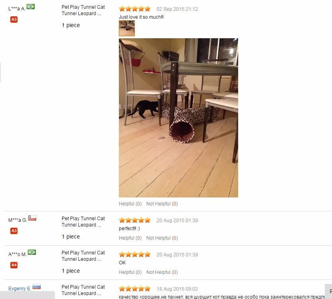Click star rating on the 02 Sep review
Viewport: 332px width, 299px height.
(135, 9)
